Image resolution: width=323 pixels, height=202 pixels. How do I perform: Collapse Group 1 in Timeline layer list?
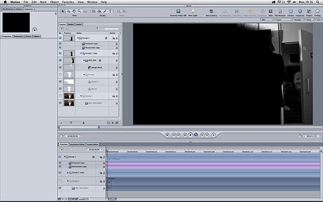tap(65, 157)
